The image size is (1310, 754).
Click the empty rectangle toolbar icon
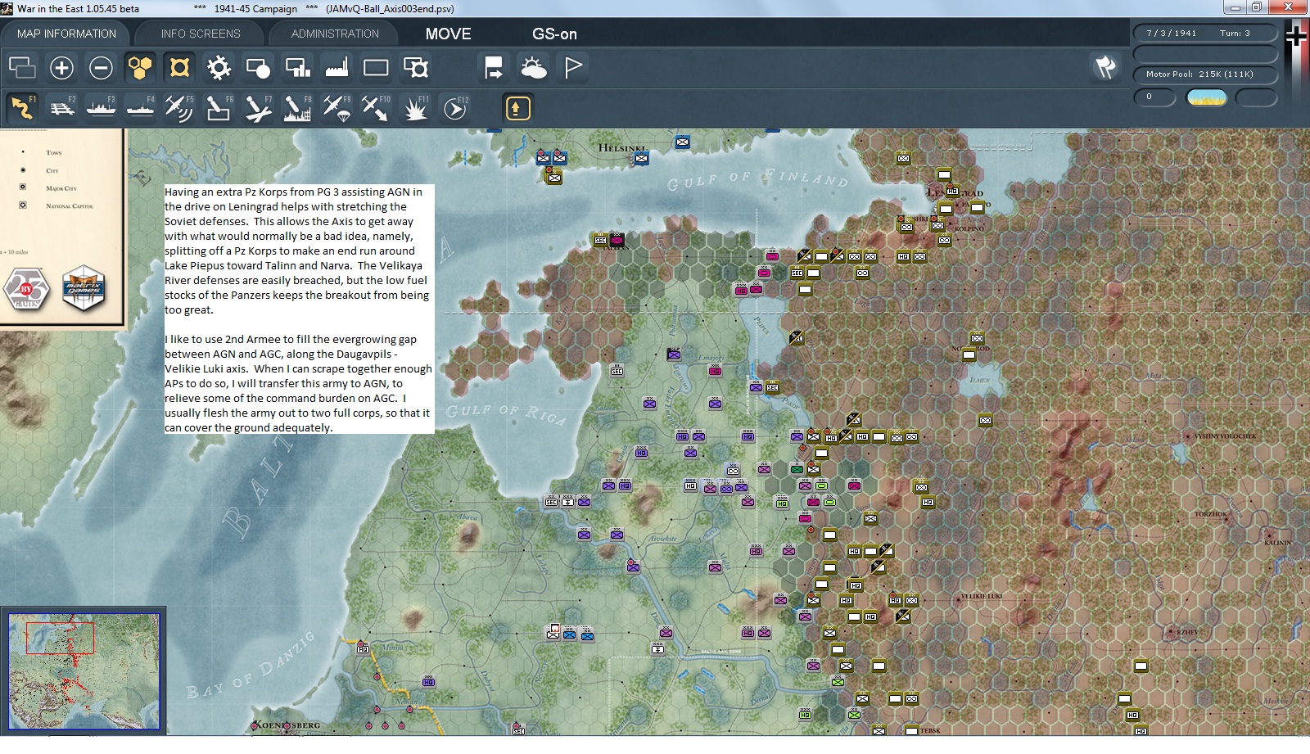(x=376, y=68)
